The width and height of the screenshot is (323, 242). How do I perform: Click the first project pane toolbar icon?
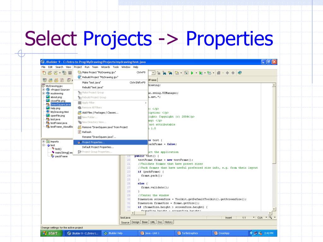click(x=44, y=80)
